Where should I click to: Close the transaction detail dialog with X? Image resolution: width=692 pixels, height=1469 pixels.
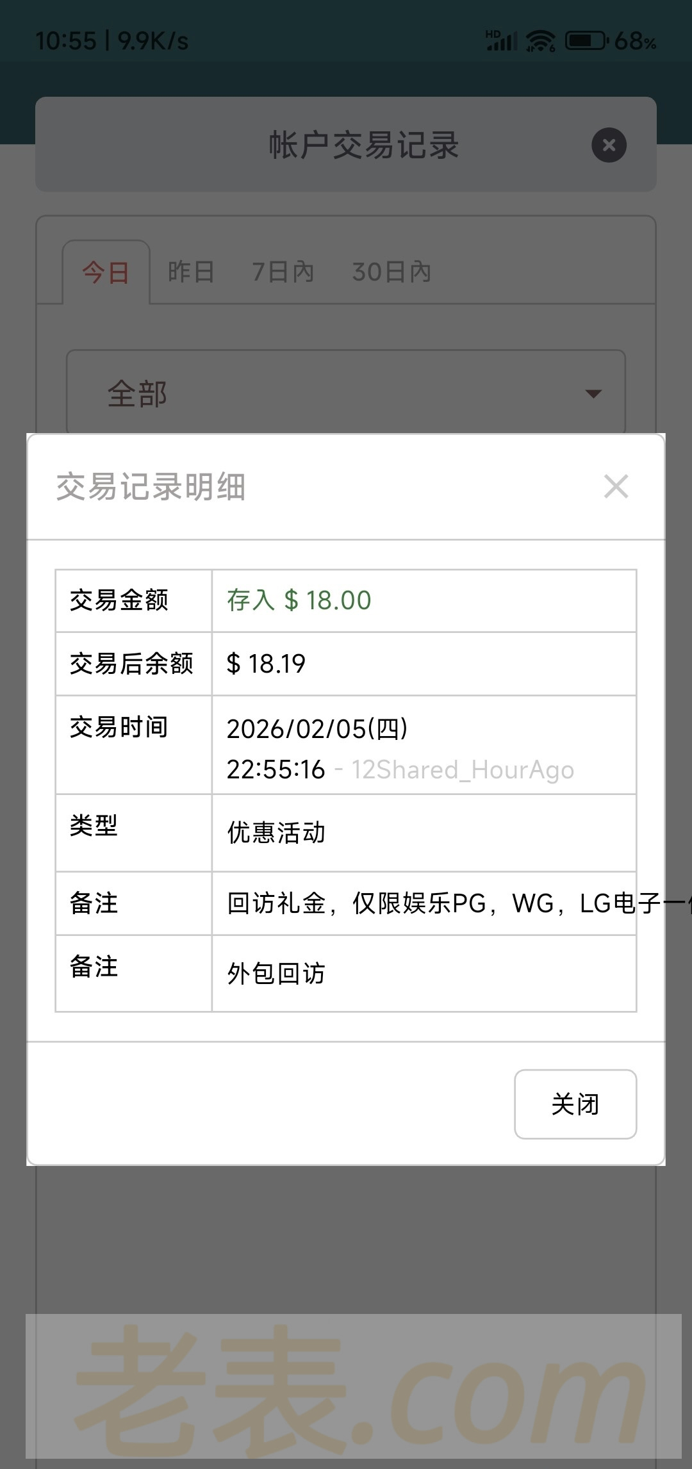click(x=616, y=487)
